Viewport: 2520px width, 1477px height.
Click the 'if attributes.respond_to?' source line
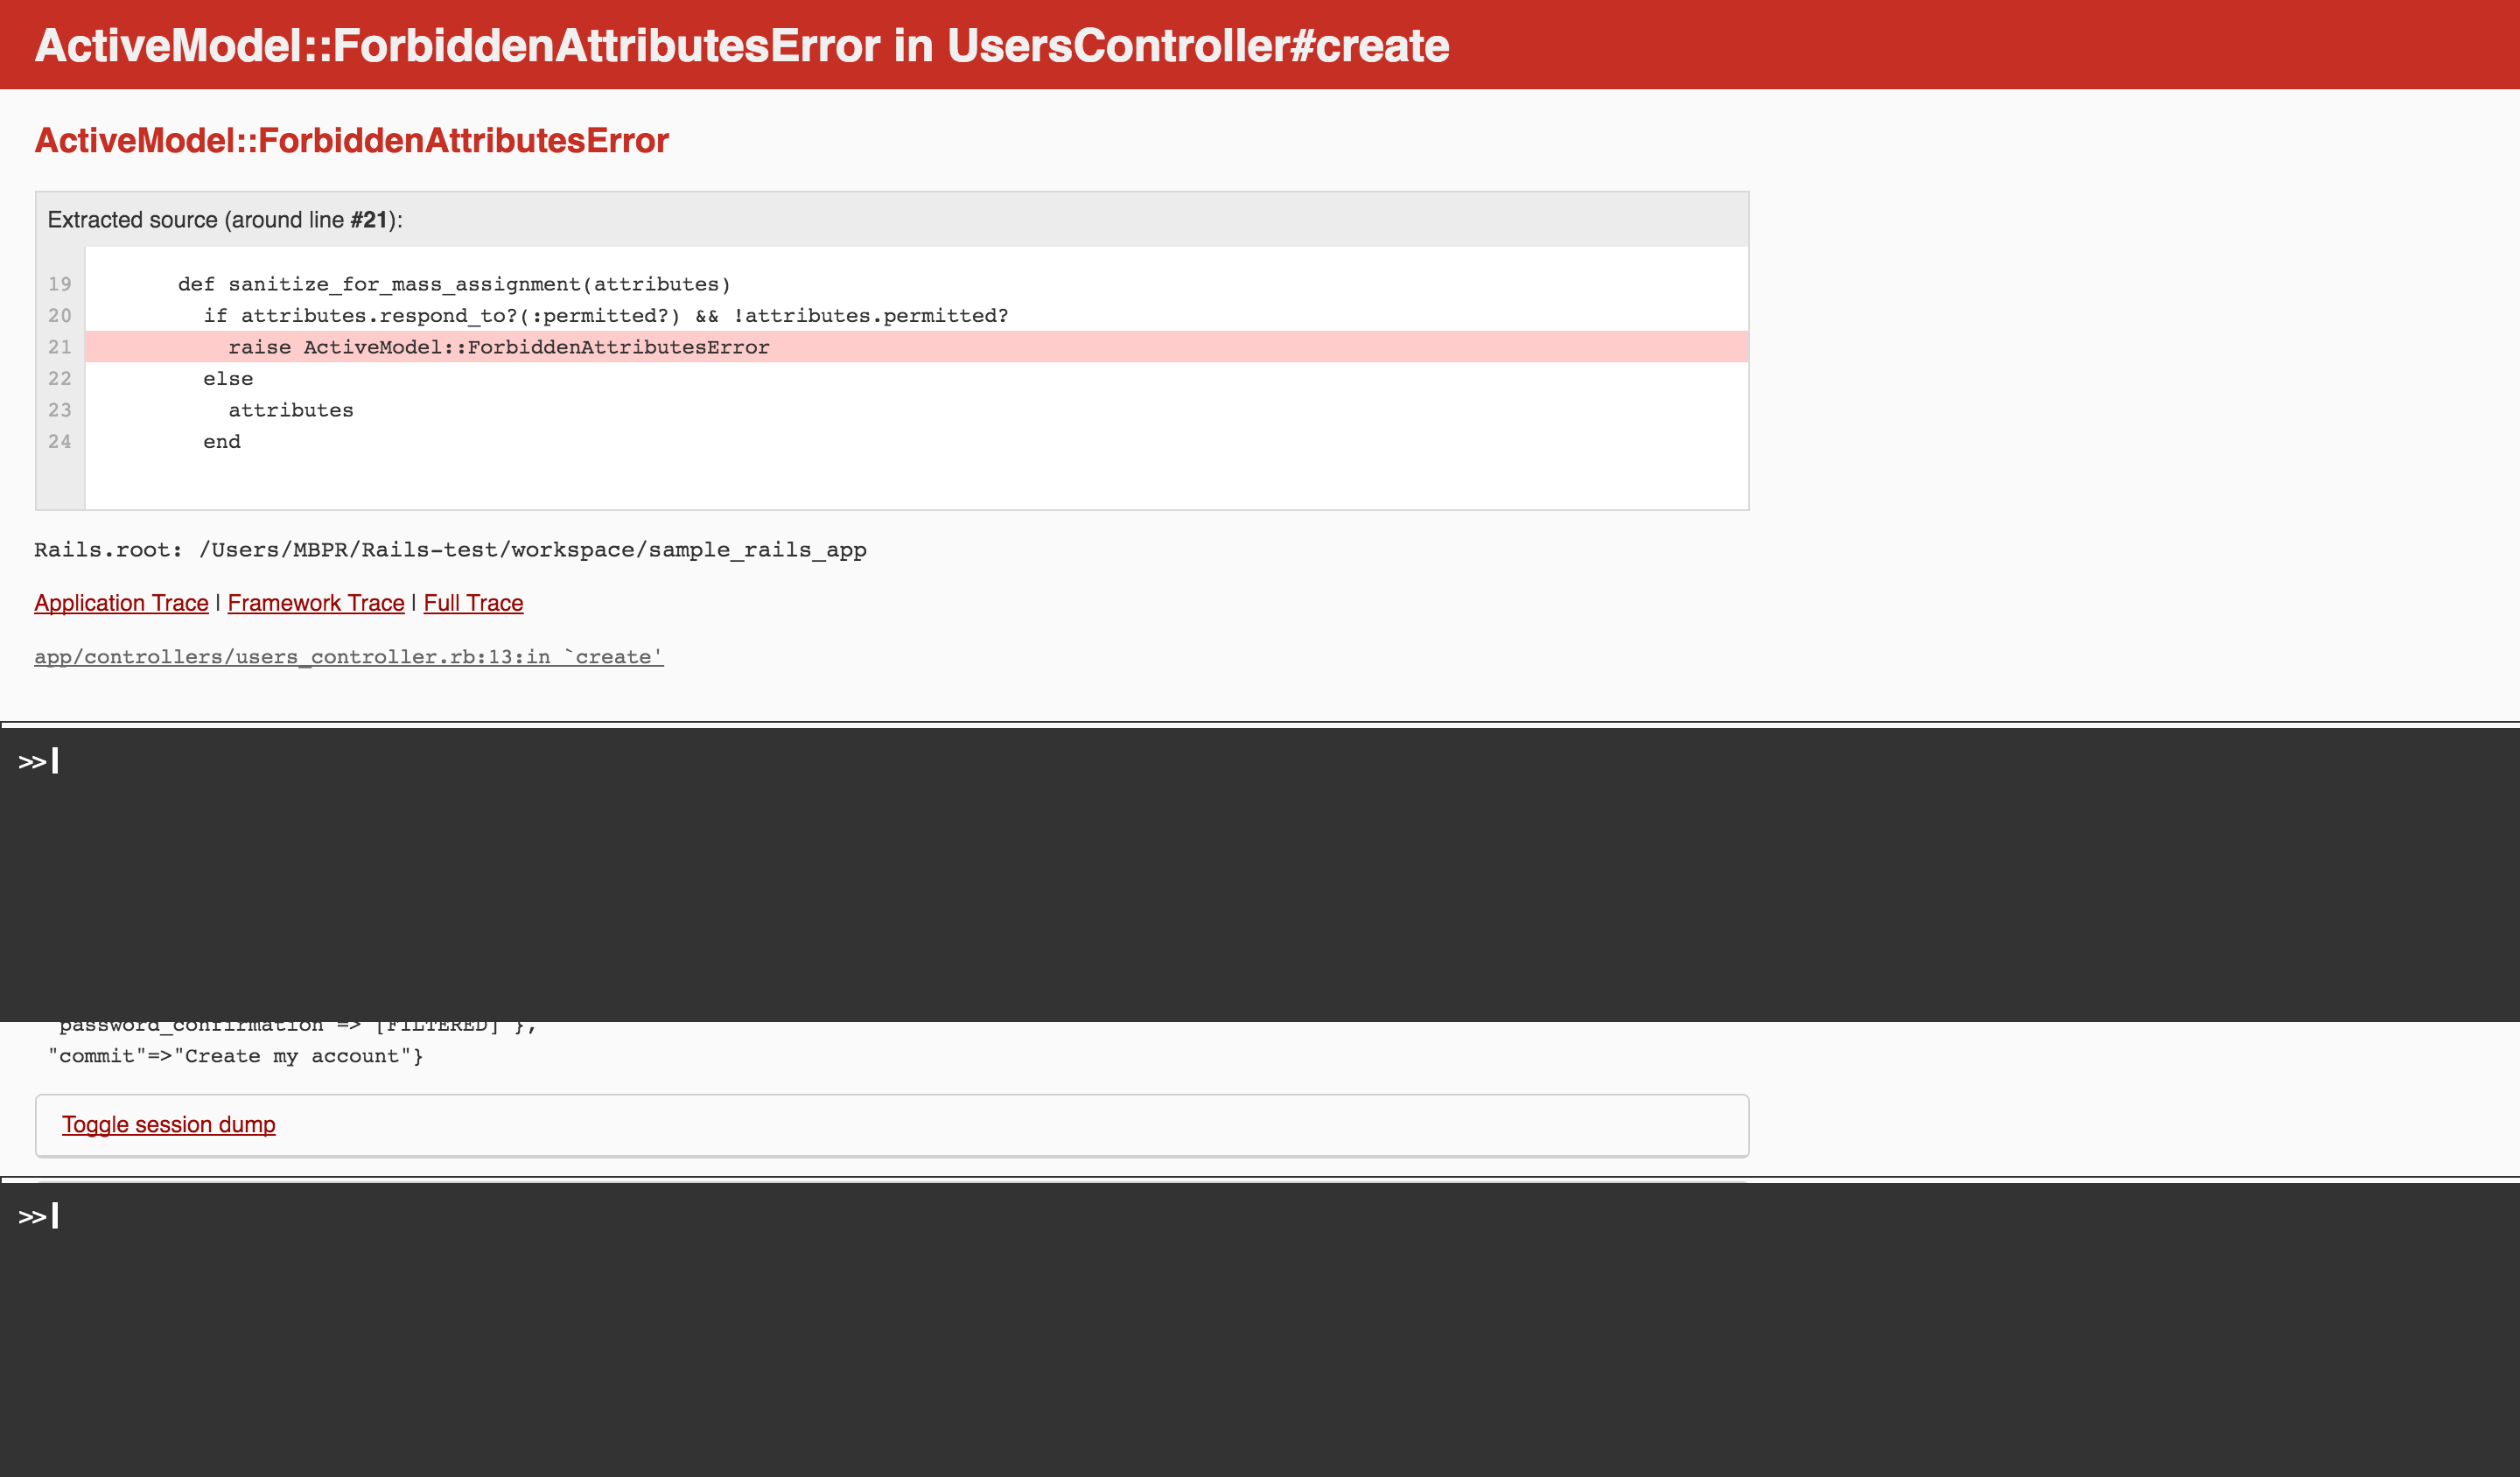point(605,316)
